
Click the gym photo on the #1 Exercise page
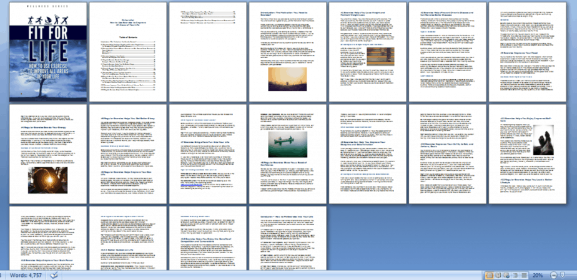click(x=380, y=56)
